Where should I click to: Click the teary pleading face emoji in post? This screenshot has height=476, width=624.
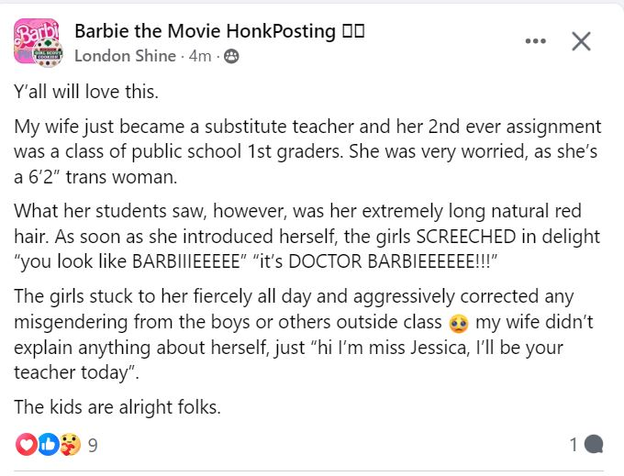pos(459,323)
